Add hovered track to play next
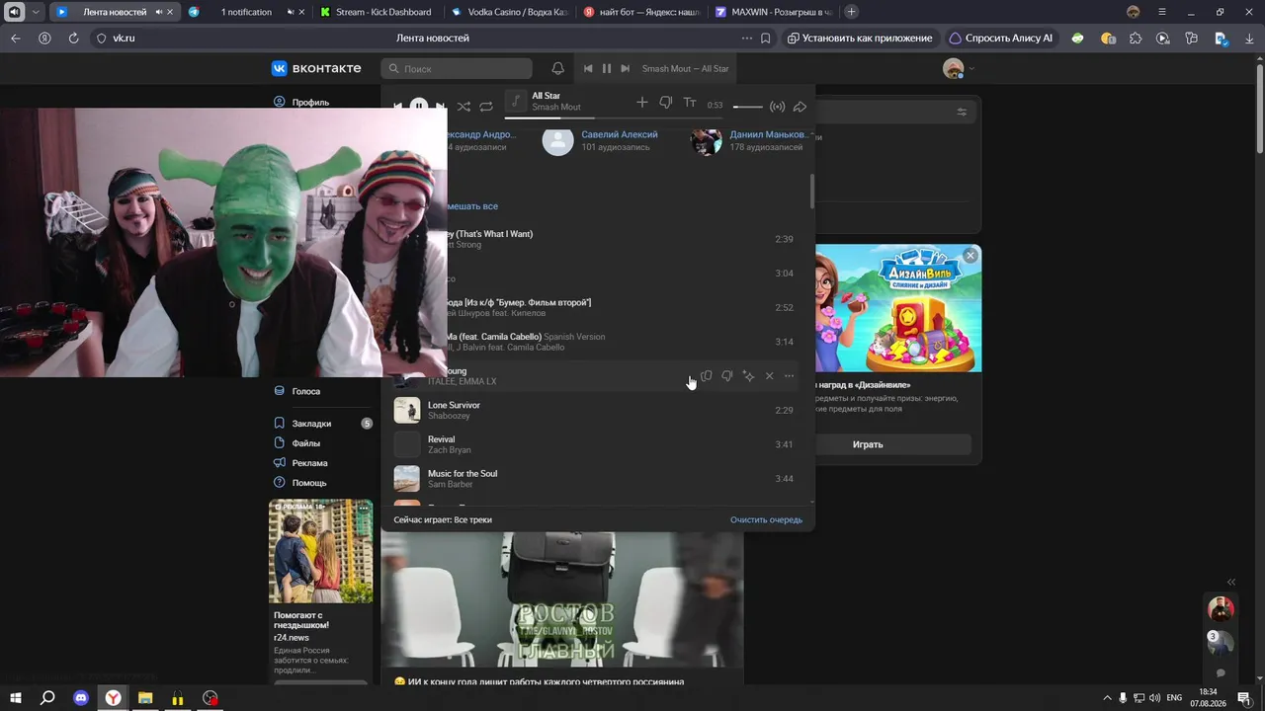This screenshot has width=1265, height=711. pos(706,376)
